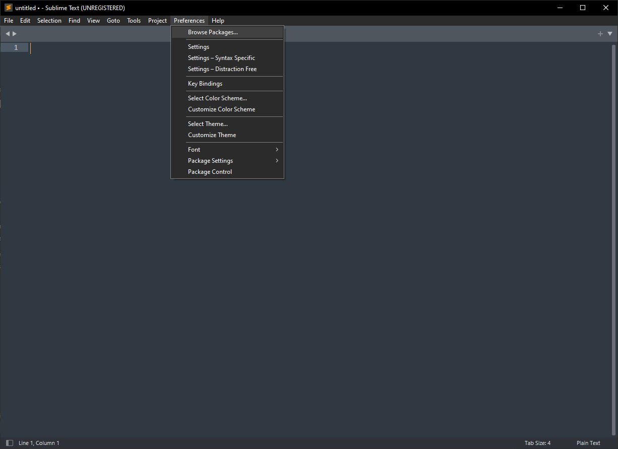Close the Preferences menu header
618x449 pixels.
tap(189, 21)
